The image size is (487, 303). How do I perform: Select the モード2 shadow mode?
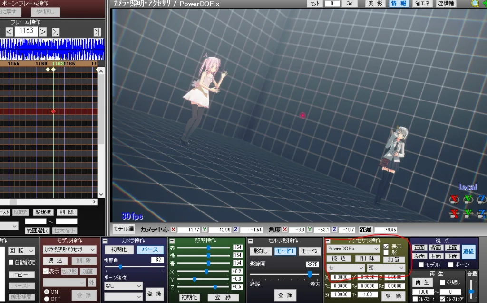coord(309,251)
